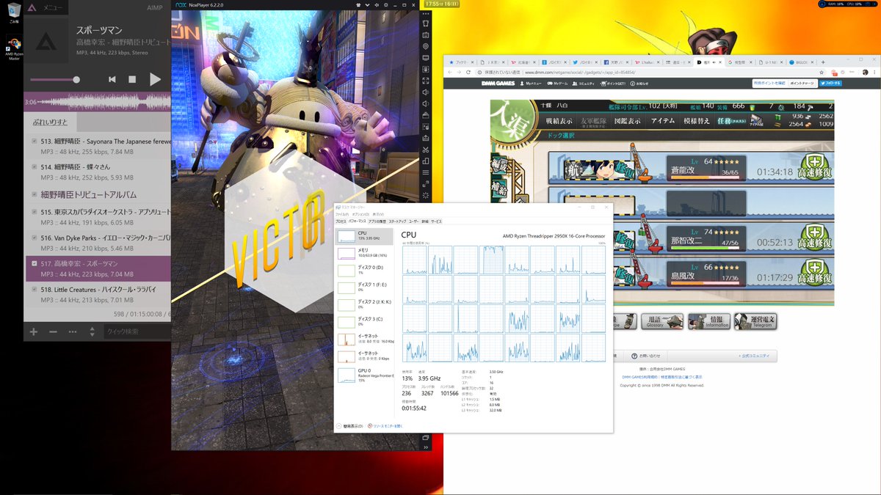Open KanColle 図鑑表示 menu item
Screen dimensions: 881x495
pyautogui.click(x=627, y=121)
